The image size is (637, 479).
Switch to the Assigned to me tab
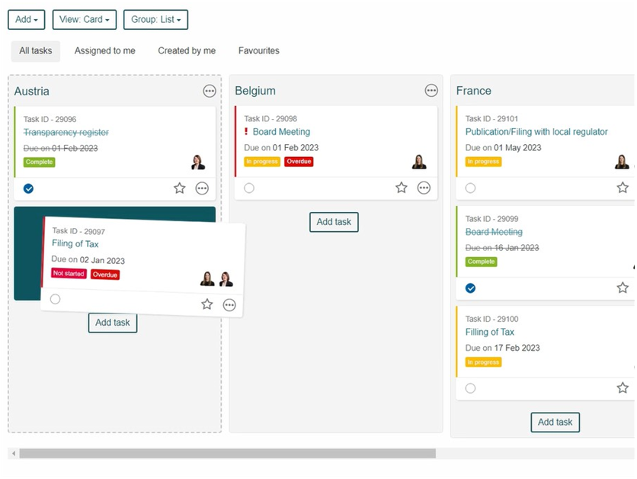tap(104, 51)
